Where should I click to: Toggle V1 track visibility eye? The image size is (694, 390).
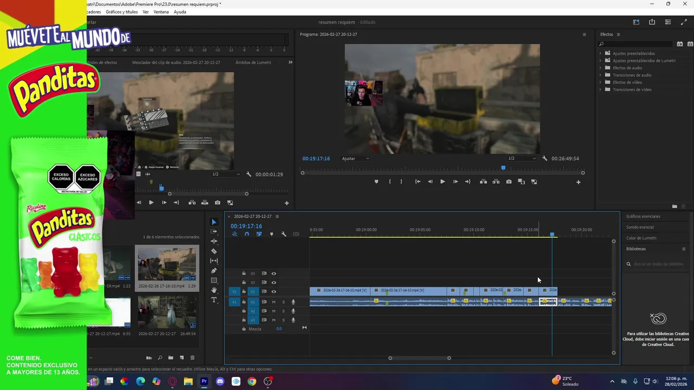pyautogui.click(x=274, y=291)
